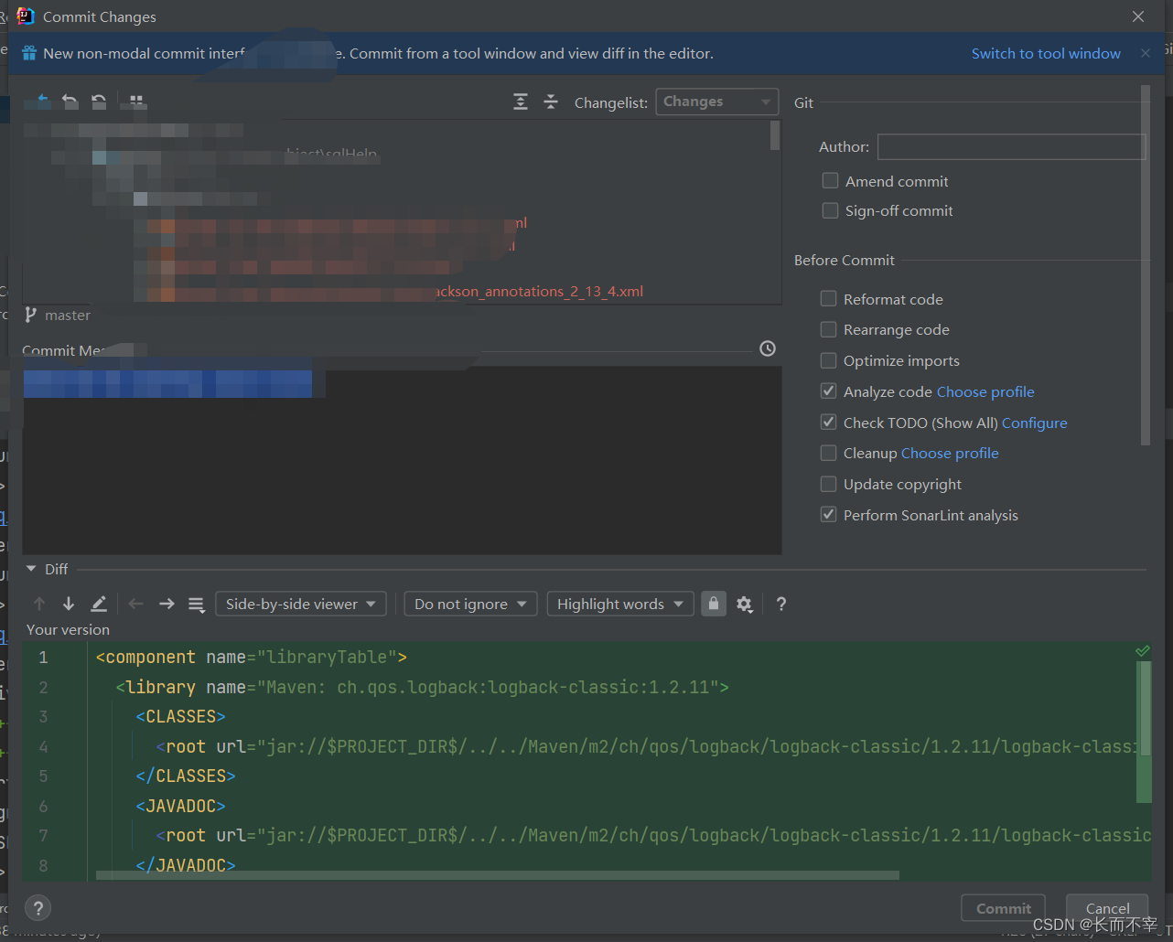Click compare previous file left arrow
The width and height of the screenshot is (1173, 942).
coord(136,604)
